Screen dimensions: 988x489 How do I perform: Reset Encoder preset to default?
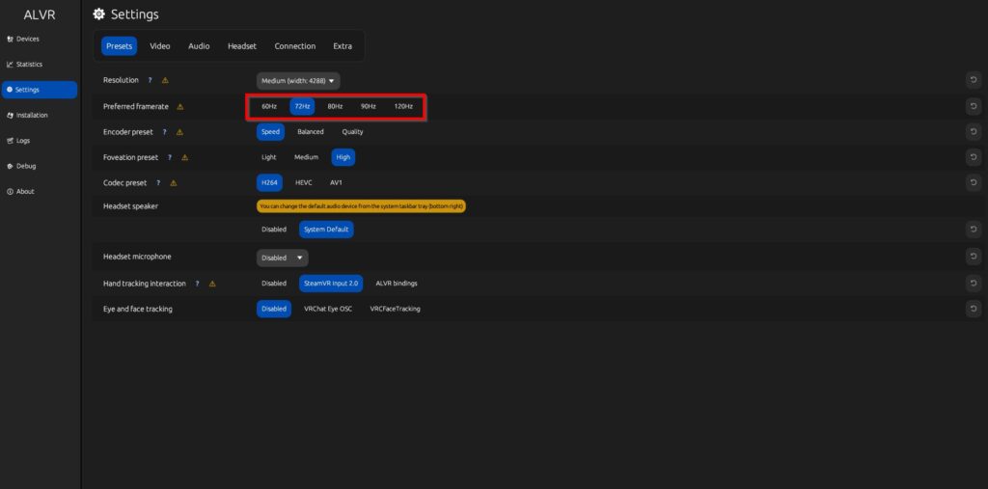(x=974, y=132)
